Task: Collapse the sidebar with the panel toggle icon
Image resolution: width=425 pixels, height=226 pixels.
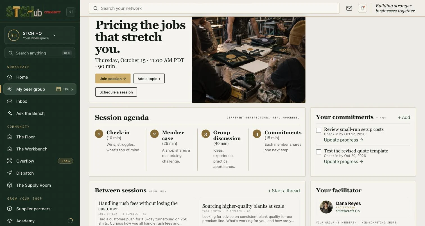Action: pos(71,12)
